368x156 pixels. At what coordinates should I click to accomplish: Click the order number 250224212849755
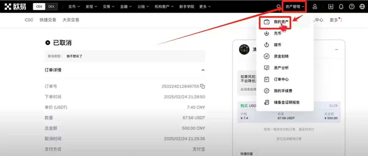pyautogui.click(x=180, y=86)
